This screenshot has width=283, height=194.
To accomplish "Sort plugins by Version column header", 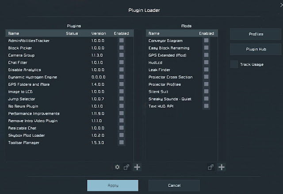I will tap(99, 34).
